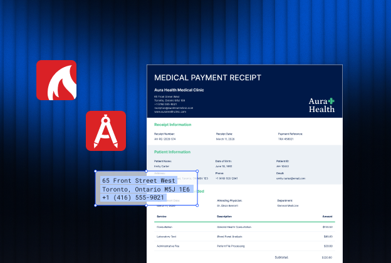Image resolution: width=391 pixels, height=263 pixels.
Task: Click the "Date of Birth:" label
Action: point(224,162)
